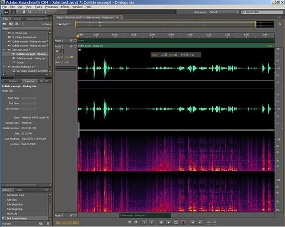This screenshot has height=227, width=285.
Task: Switch to the Video tab
Action: [x=19, y=190]
